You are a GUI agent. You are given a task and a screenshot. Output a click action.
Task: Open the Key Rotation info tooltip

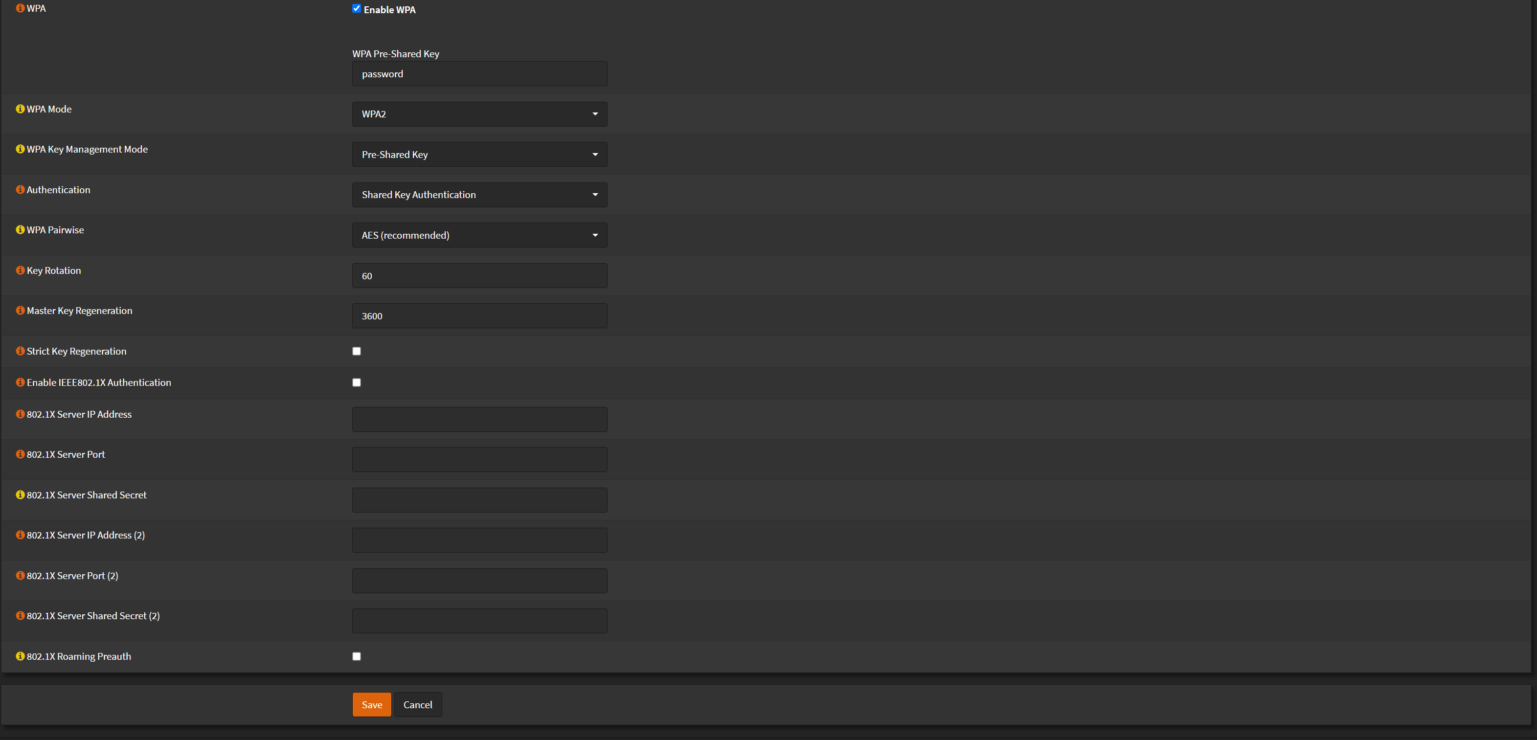point(19,270)
